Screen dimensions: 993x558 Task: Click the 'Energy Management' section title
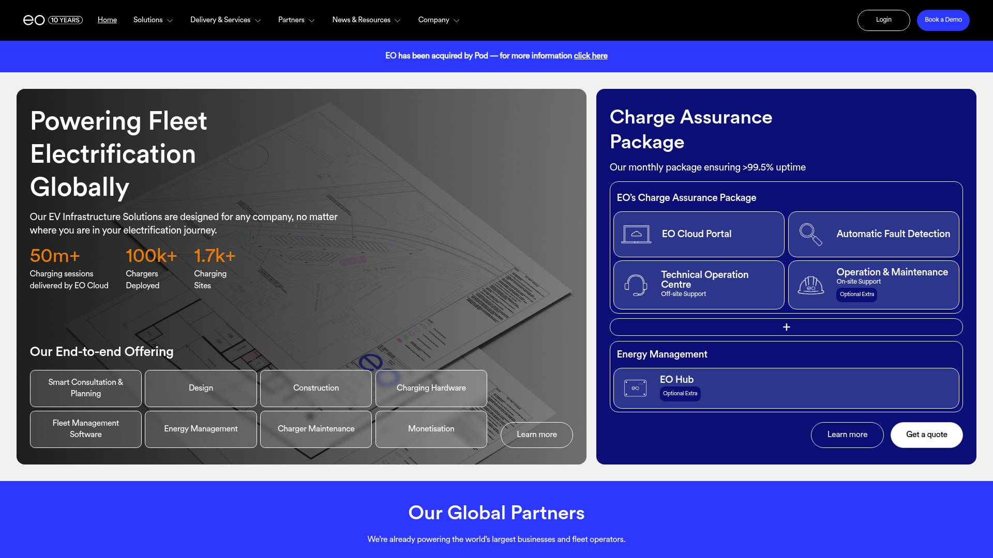point(662,354)
